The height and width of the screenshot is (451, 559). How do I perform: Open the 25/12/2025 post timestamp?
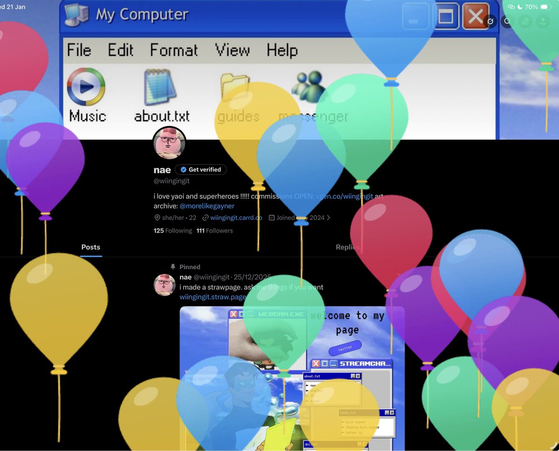tap(252, 277)
